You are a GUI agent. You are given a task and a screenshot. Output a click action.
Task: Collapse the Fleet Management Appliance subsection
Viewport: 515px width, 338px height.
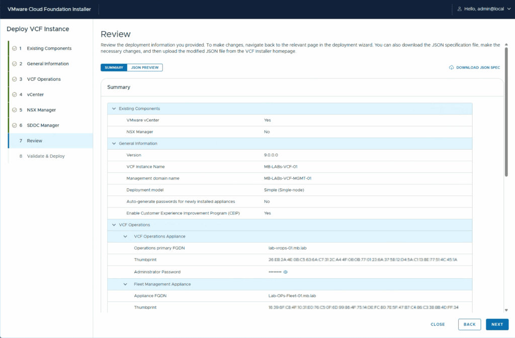[125, 284]
